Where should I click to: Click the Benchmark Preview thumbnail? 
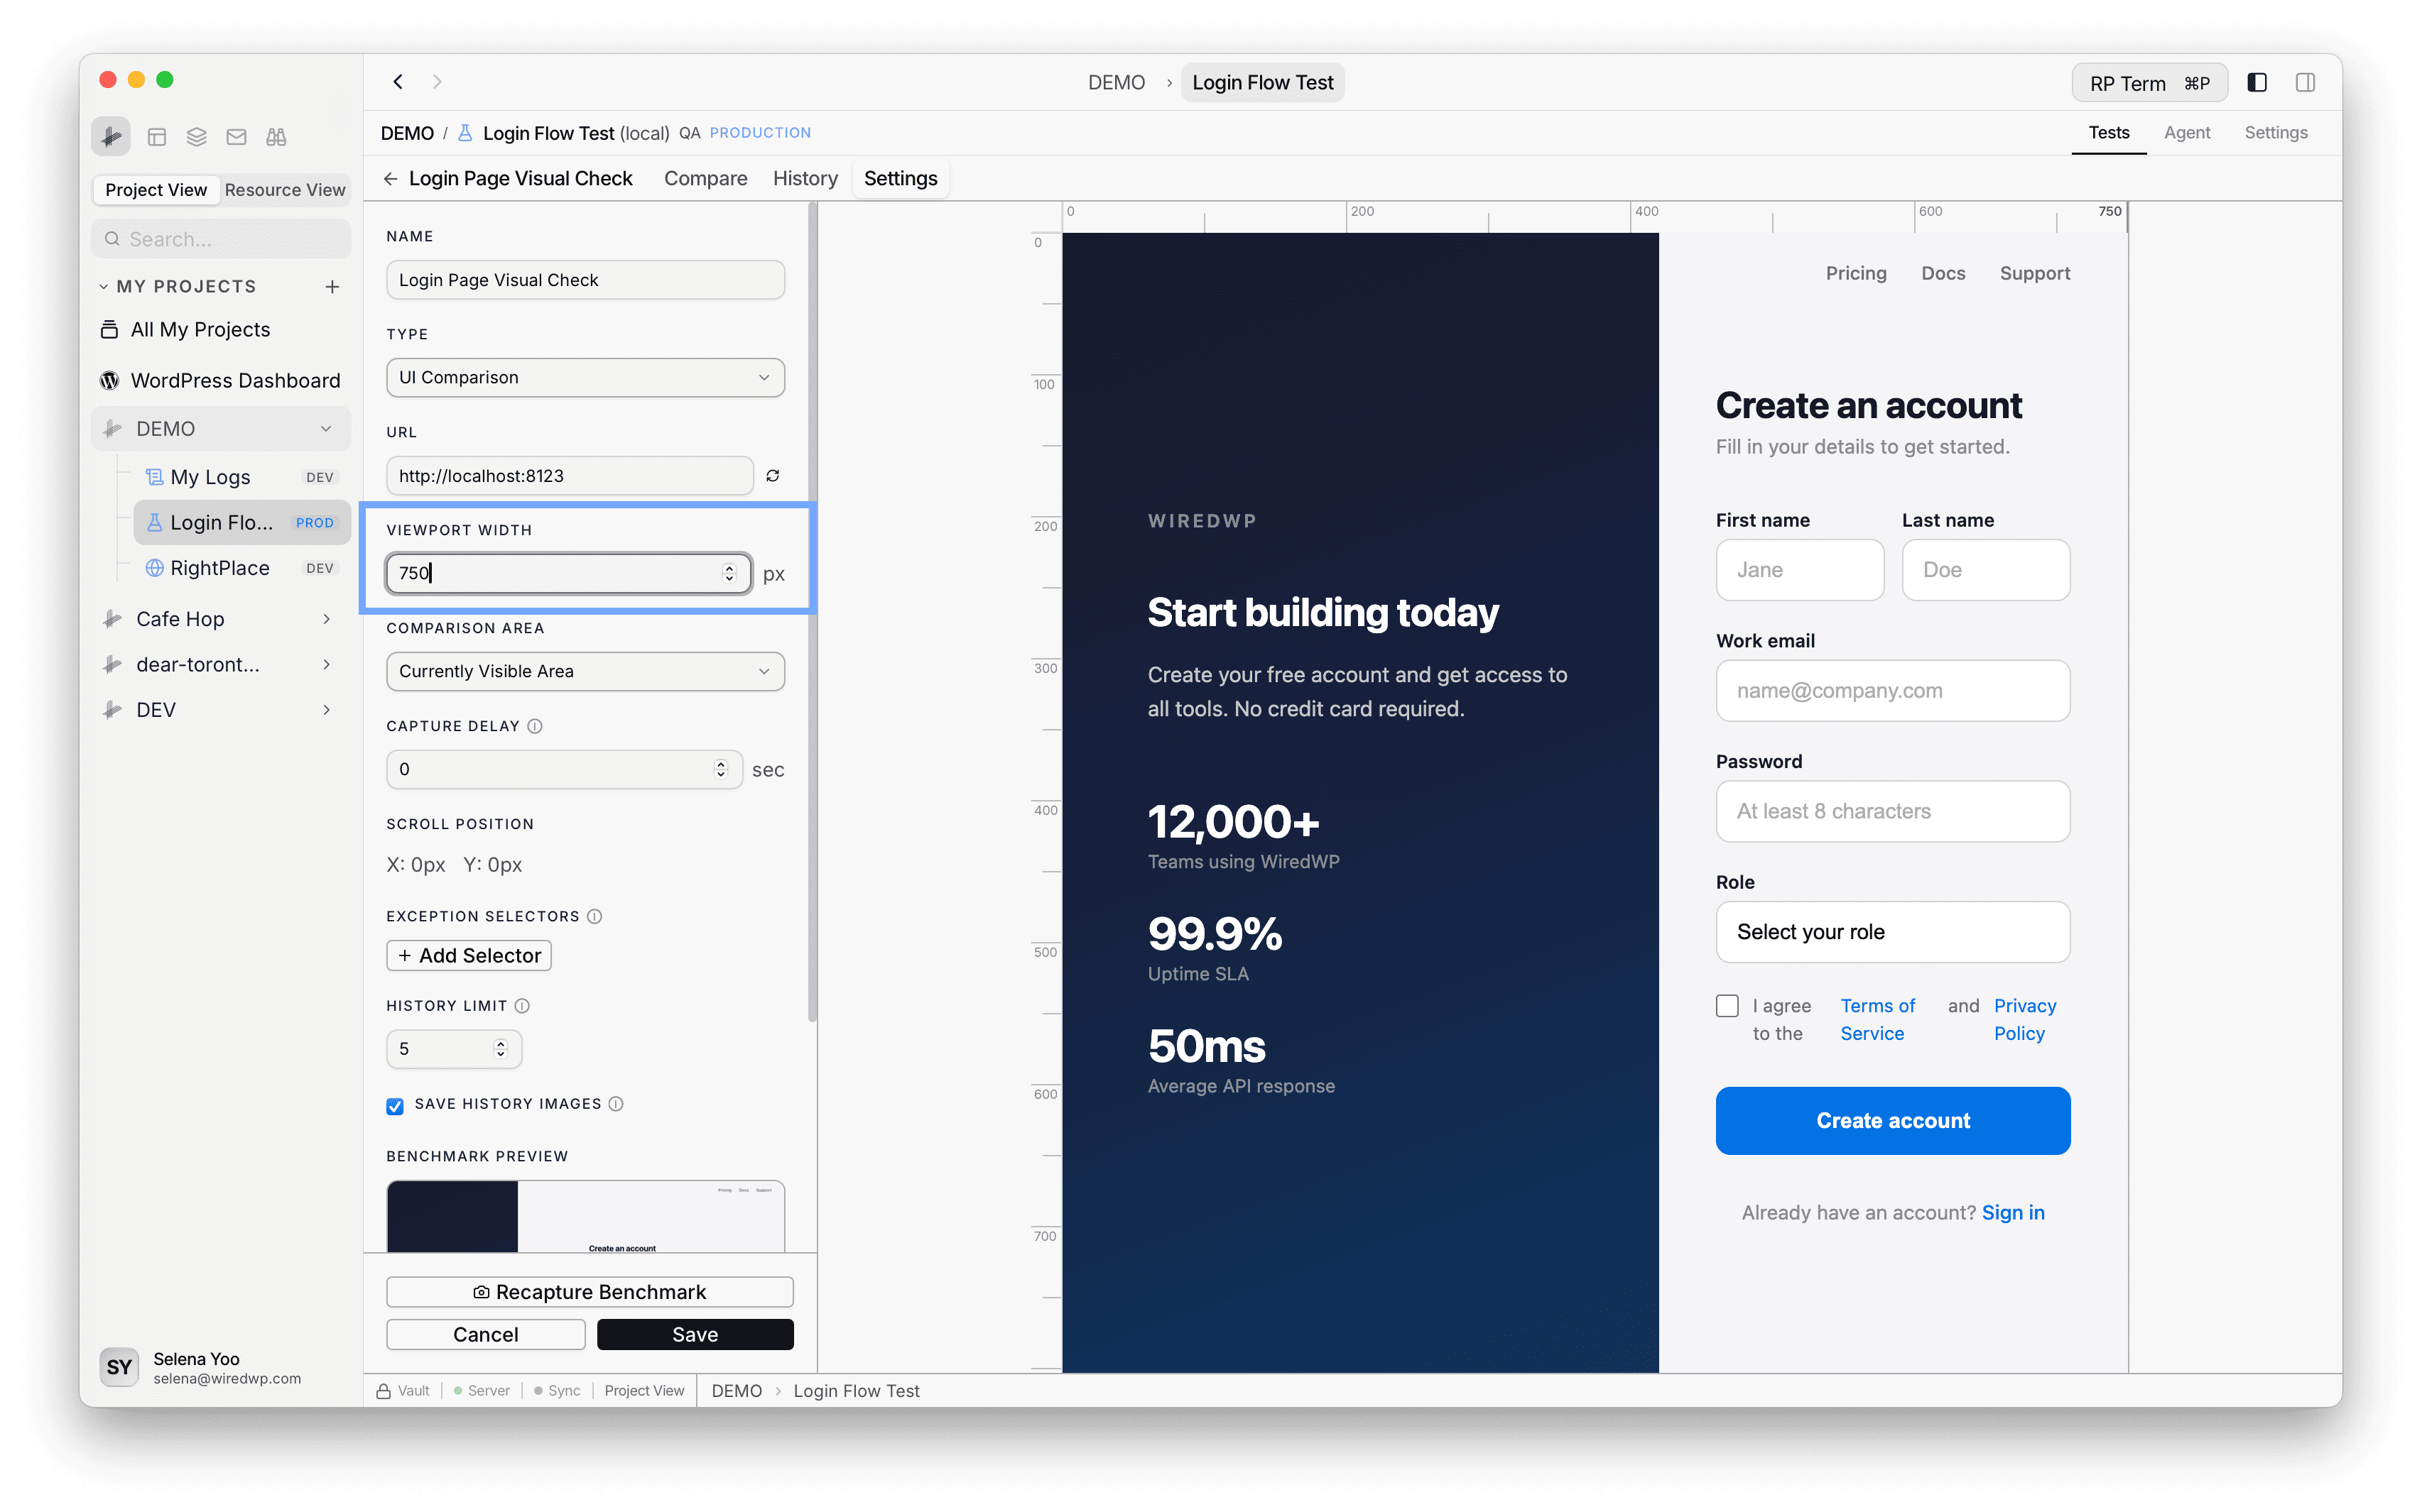(585, 1216)
